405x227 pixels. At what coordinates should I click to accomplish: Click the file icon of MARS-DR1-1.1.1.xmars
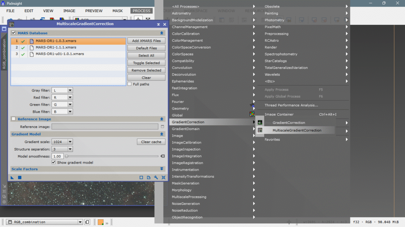(x=32, y=48)
